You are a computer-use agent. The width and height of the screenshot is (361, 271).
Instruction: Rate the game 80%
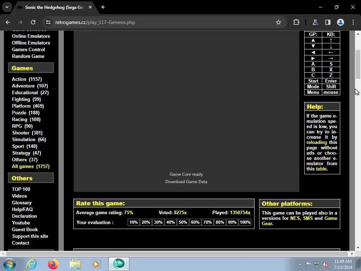[220, 222]
